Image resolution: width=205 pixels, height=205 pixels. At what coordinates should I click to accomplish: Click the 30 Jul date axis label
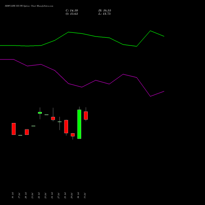pos(78,195)
